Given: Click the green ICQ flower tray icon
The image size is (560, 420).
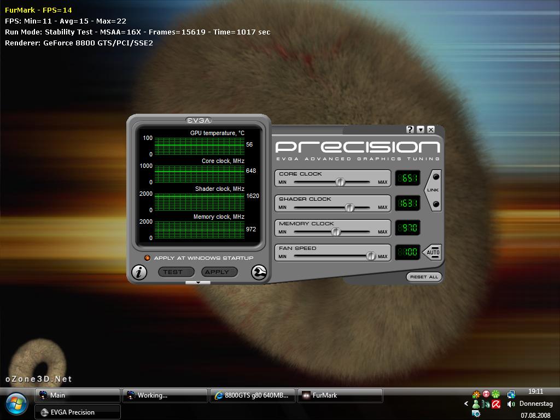Looking at the screenshot, I should [495, 394].
